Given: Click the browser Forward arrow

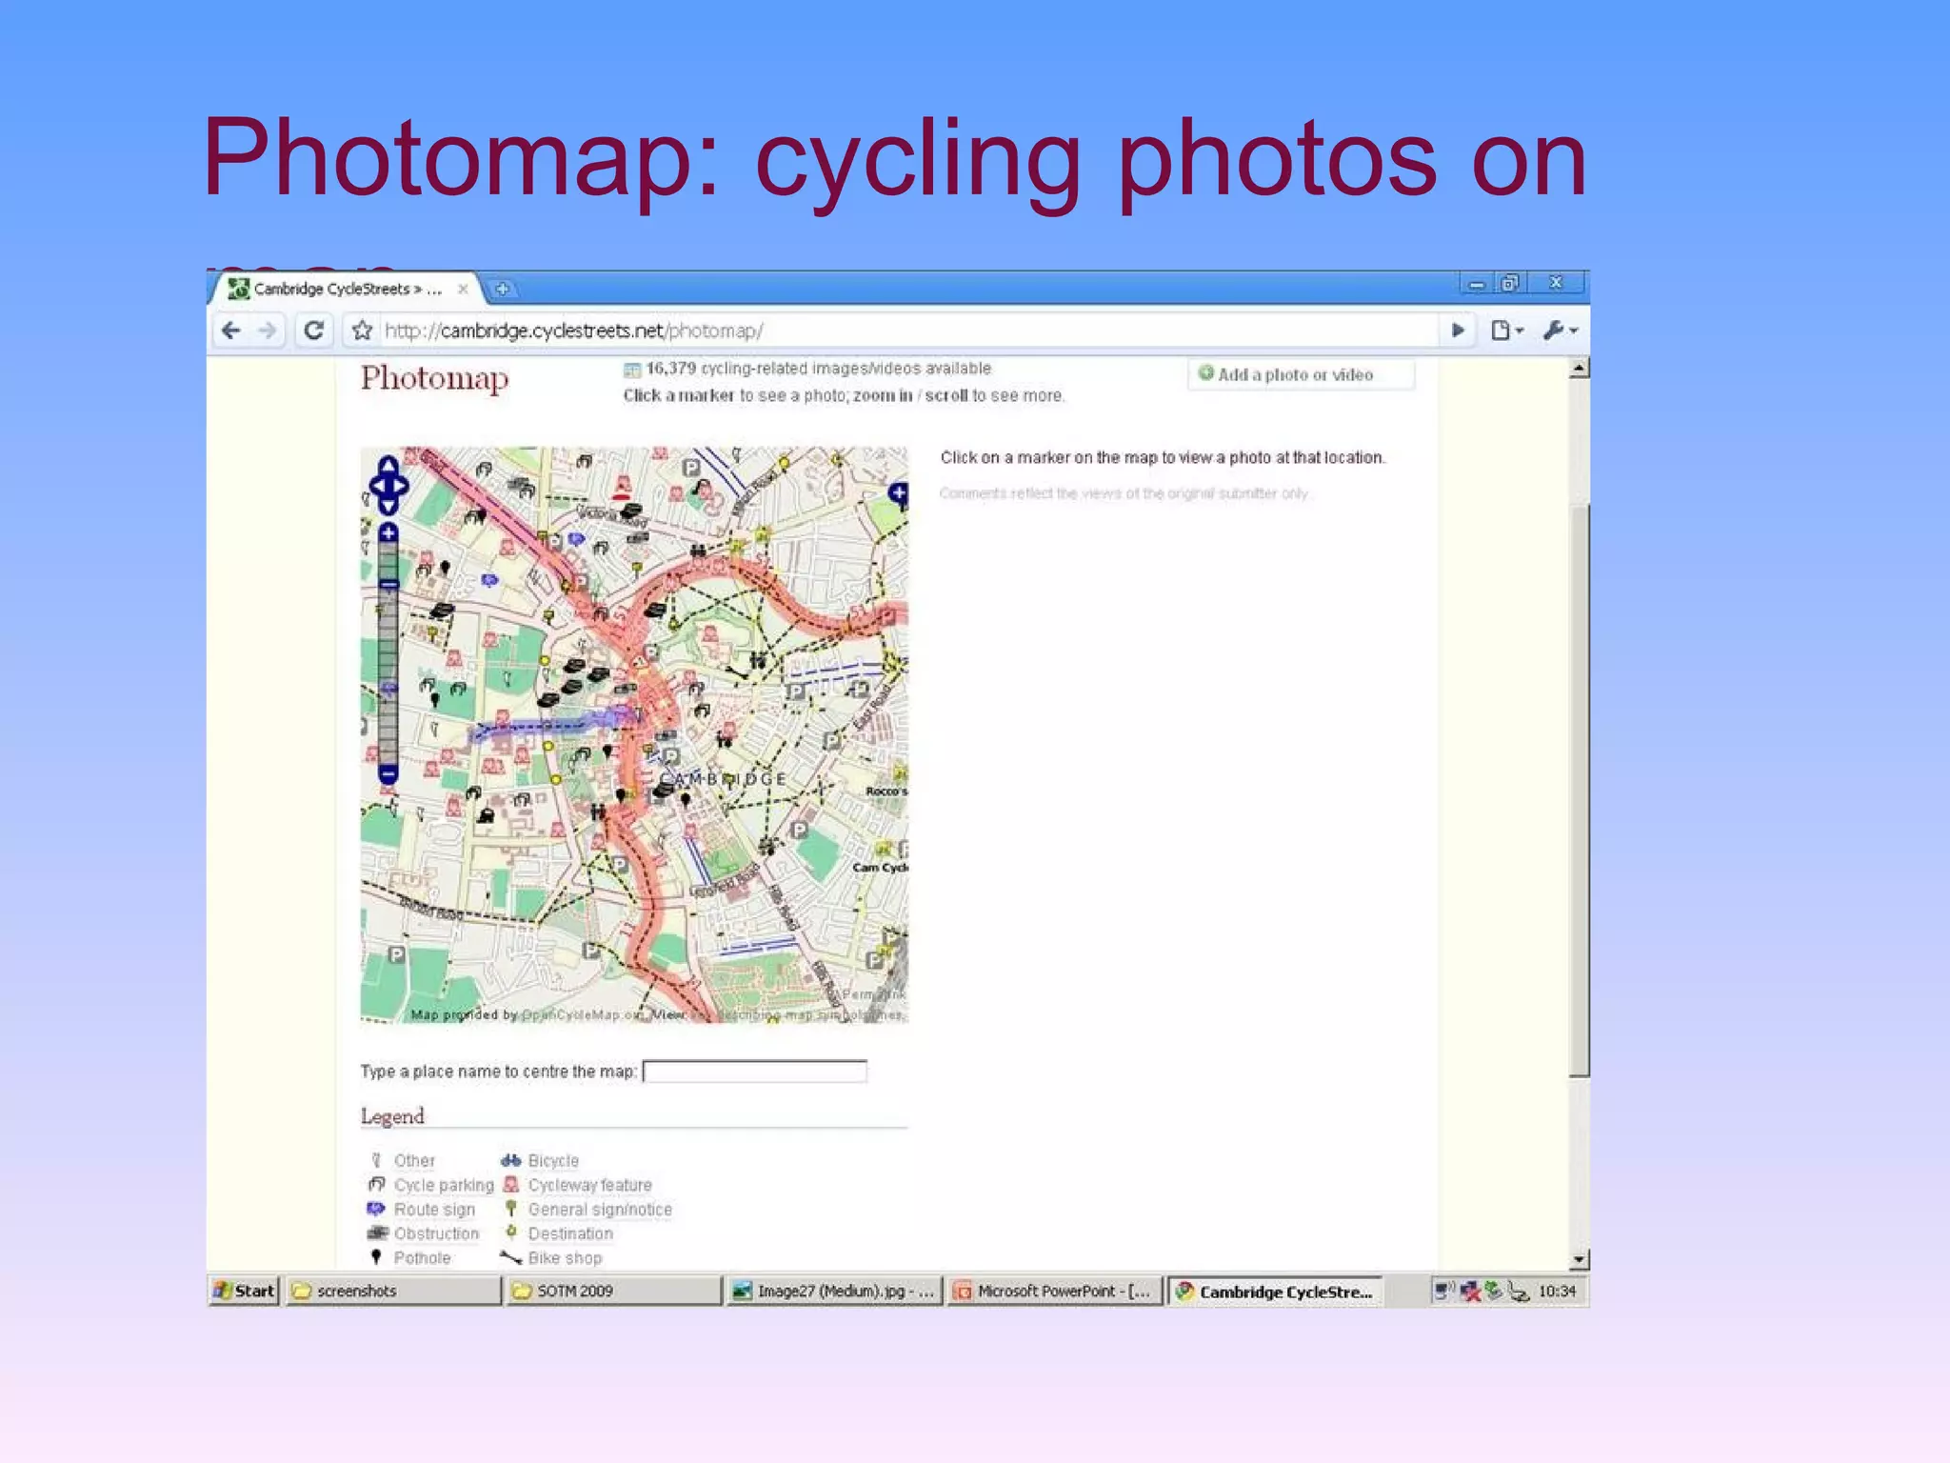Looking at the screenshot, I should pyautogui.click(x=268, y=331).
